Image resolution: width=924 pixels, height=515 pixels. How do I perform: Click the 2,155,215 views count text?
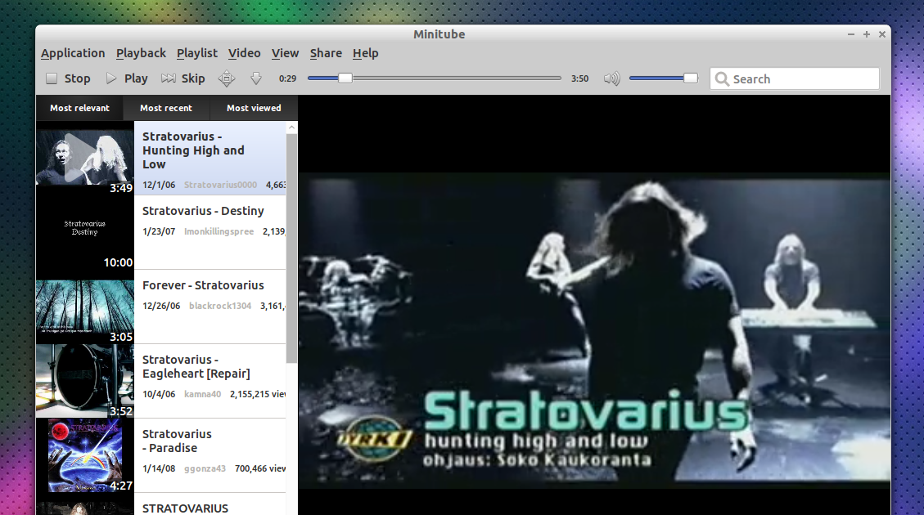(x=258, y=394)
